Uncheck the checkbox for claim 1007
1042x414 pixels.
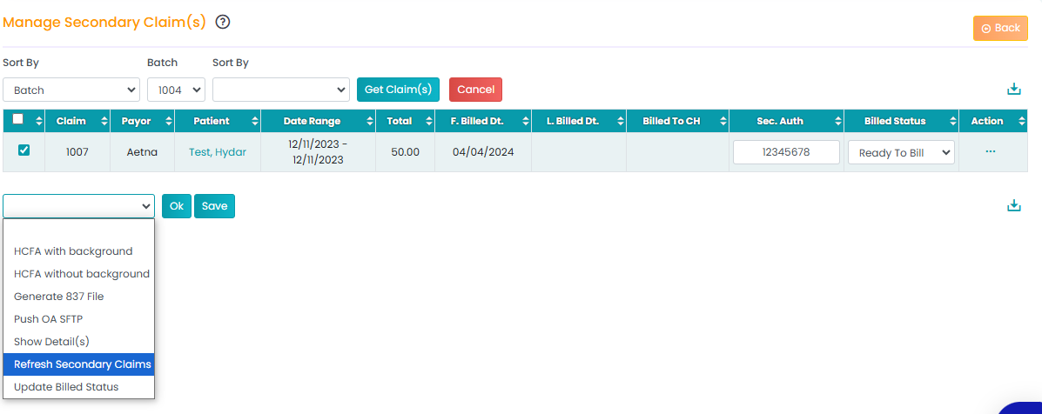[24, 150]
